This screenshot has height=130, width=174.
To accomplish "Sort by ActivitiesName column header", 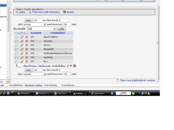I will [58, 33].
